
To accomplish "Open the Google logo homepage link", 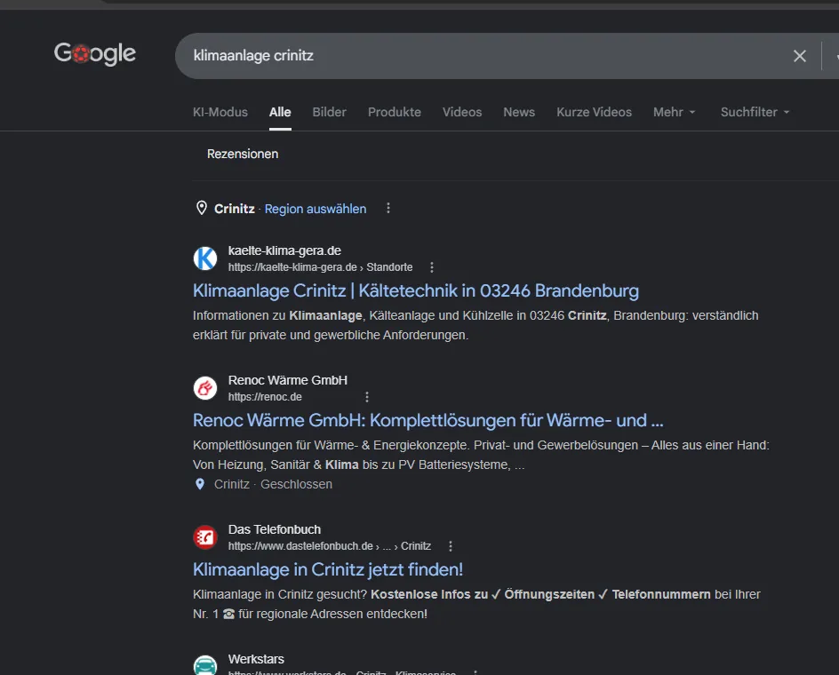I will 95,53.
